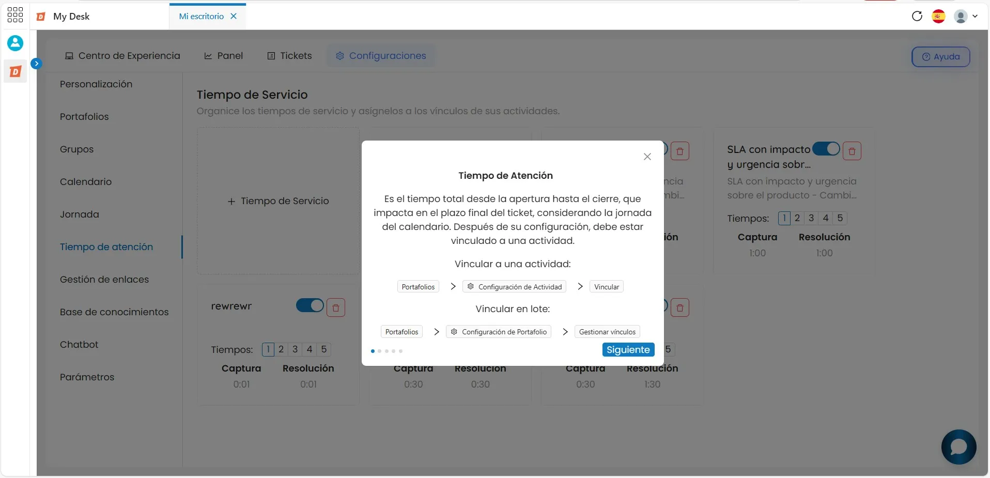Open Base de conocimientos sidebar item
This screenshot has width=990, height=478.
[x=114, y=312]
